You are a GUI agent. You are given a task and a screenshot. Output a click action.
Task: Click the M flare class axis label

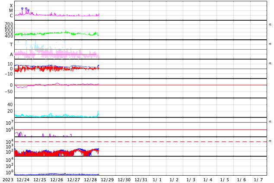pos(11,11)
